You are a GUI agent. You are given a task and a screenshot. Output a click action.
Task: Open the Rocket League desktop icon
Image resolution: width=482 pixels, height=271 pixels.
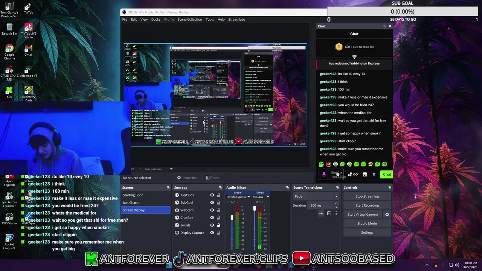click(9, 242)
